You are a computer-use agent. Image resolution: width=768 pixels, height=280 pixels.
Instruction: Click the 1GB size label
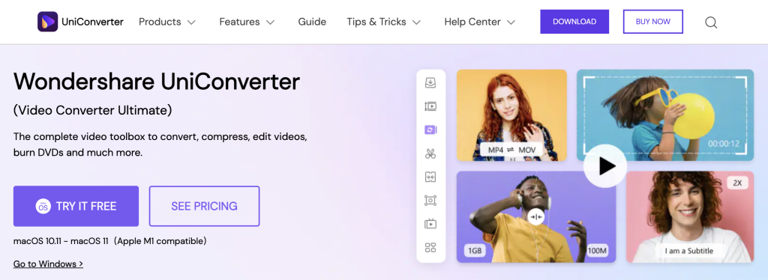[475, 251]
